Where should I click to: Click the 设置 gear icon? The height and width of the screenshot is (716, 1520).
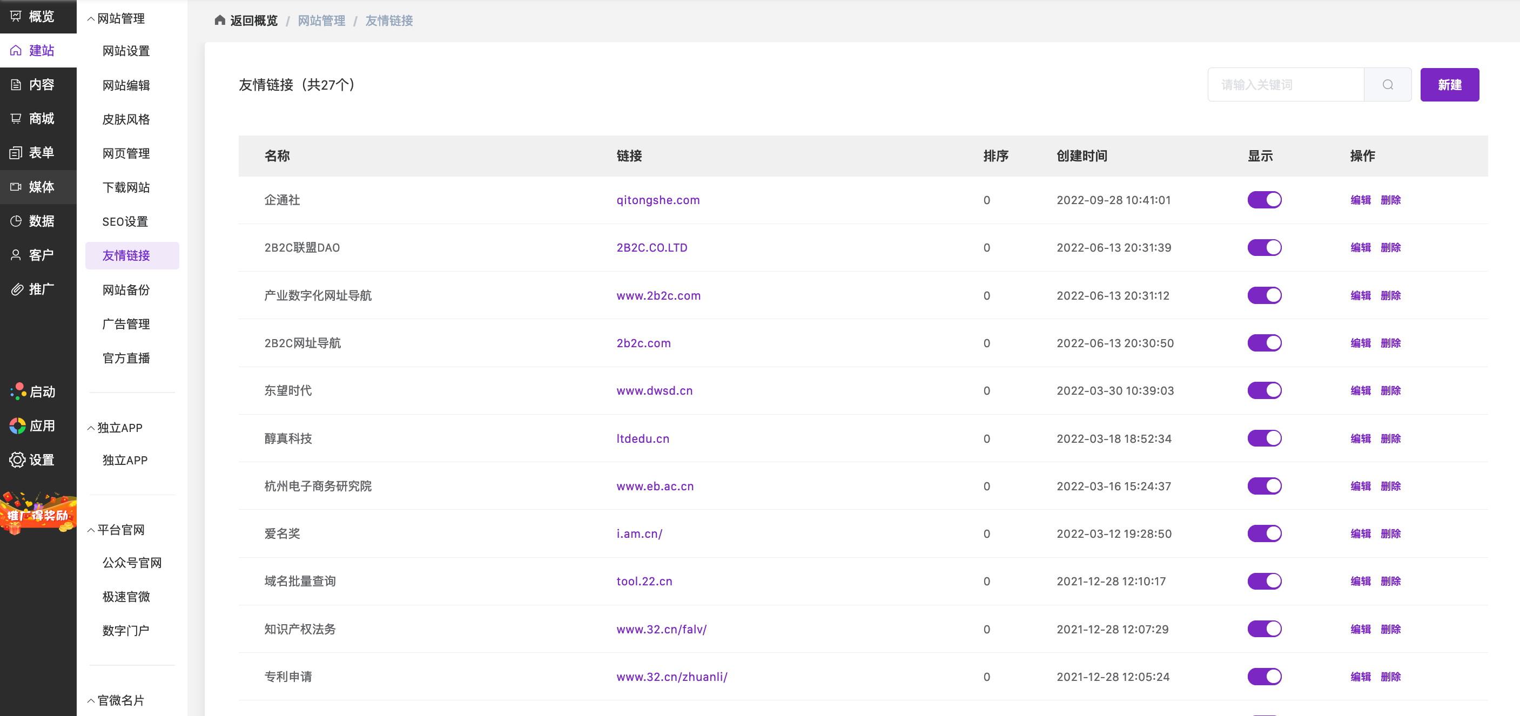[17, 460]
